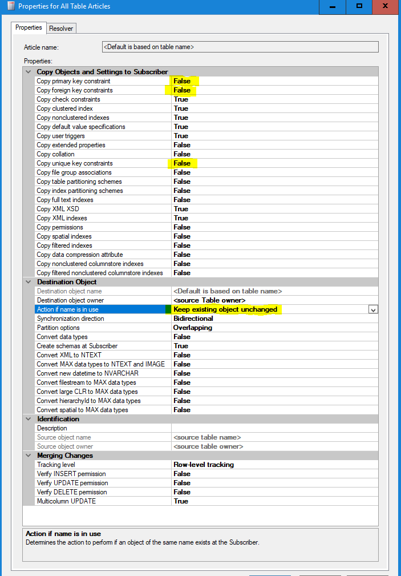Screen dimensions: 401x576
Task: Maximize the Properties window
Action: (359, 6)
